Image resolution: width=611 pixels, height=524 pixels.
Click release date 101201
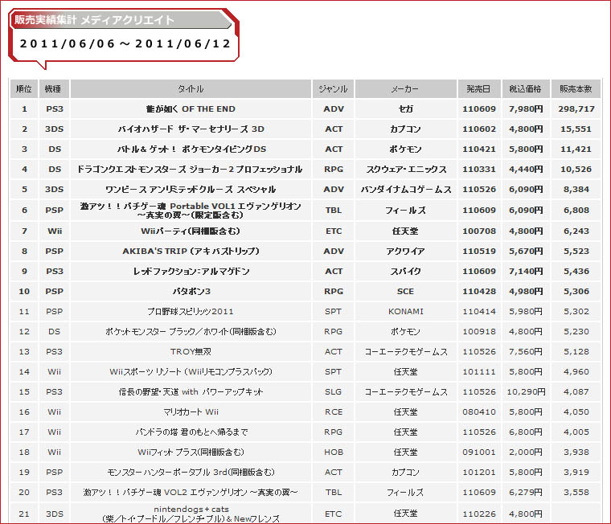[479, 473]
